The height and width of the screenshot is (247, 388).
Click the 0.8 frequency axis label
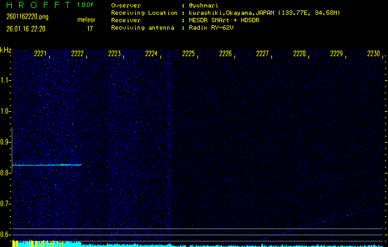[x=4, y=173]
